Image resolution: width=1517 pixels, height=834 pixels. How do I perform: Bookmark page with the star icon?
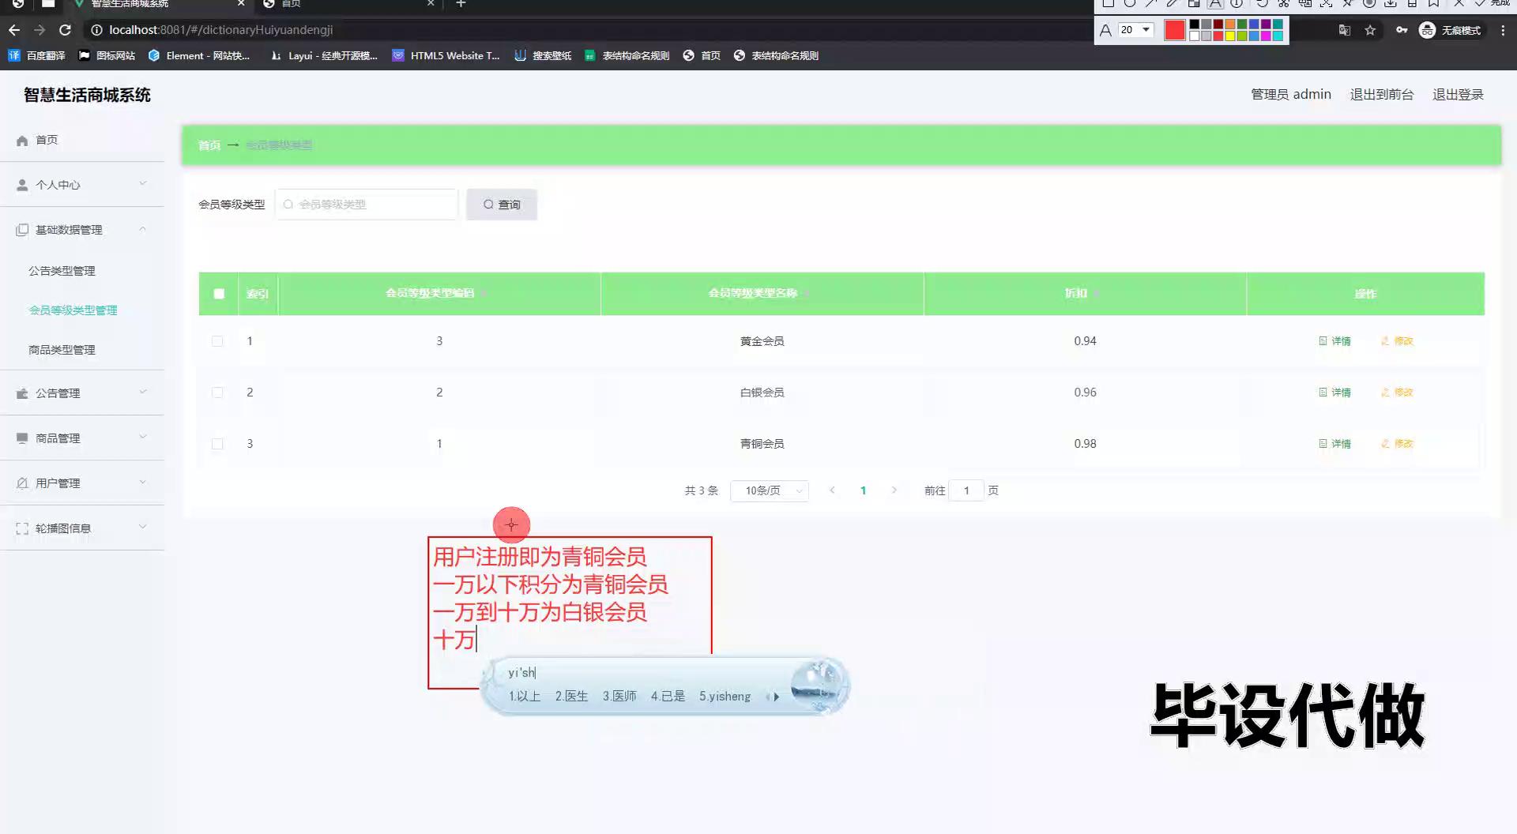click(x=1370, y=30)
